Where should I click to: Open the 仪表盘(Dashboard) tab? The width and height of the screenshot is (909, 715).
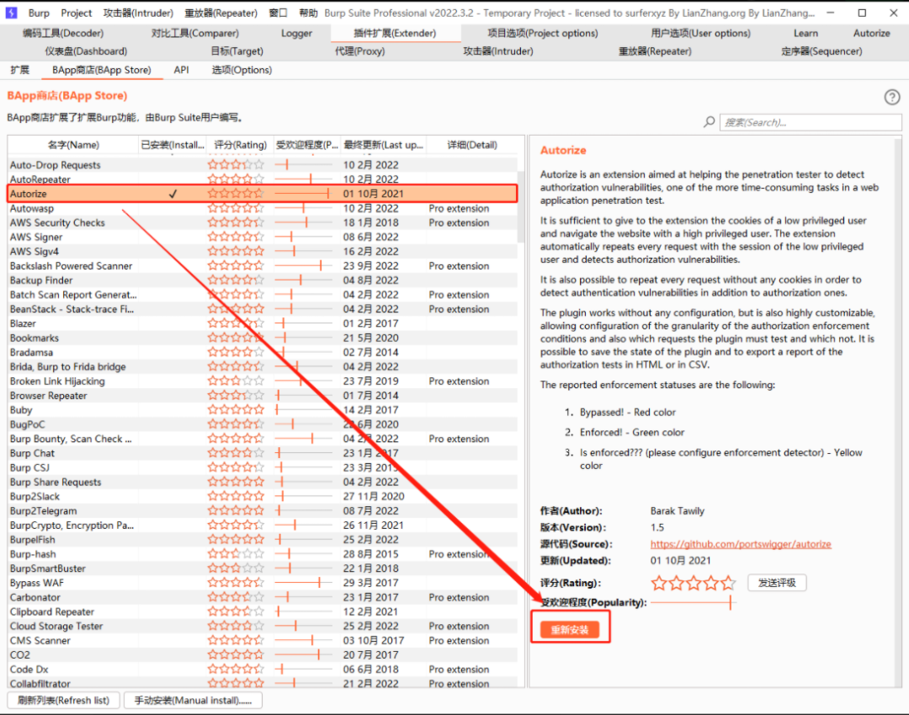pos(86,51)
